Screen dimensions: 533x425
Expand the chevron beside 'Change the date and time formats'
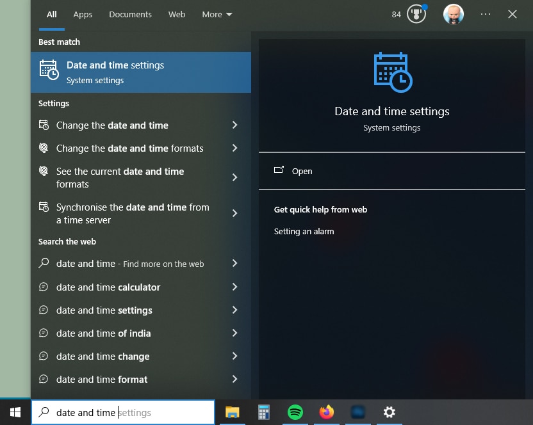pos(234,148)
